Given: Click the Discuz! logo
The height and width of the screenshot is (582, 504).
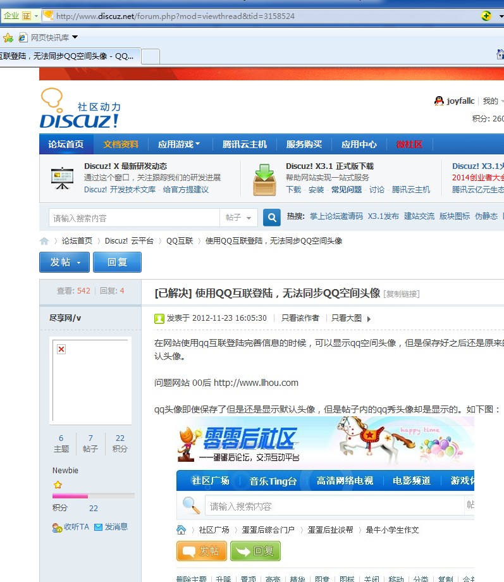Looking at the screenshot, I should 80,108.
